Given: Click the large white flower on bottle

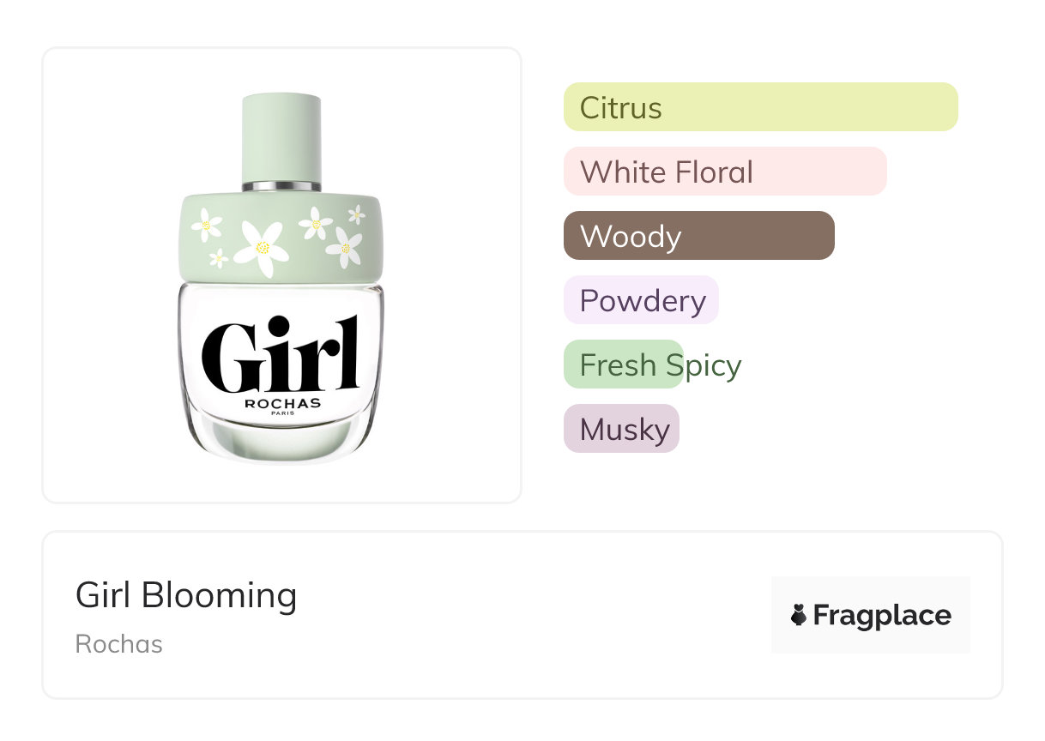Looking at the screenshot, I should 262,247.
